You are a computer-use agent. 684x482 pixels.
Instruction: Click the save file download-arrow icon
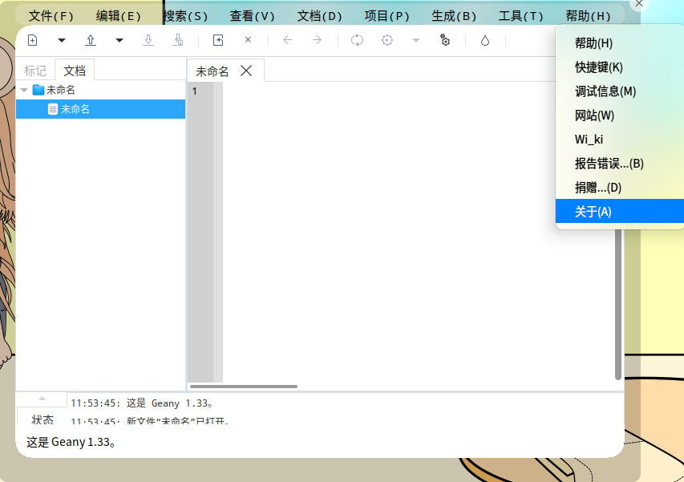coord(148,41)
